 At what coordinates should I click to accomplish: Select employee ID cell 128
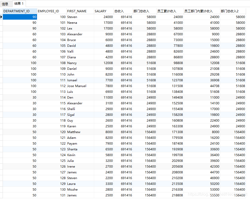point(52,178)
